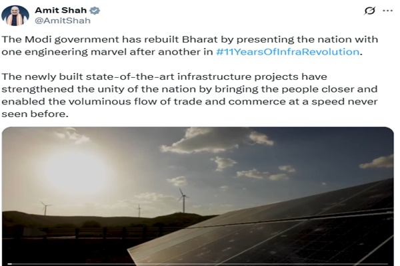The height and width of the screenshot is (266, 400).
Task: Open the three-dot more options menu
Action: click(388, 11)
